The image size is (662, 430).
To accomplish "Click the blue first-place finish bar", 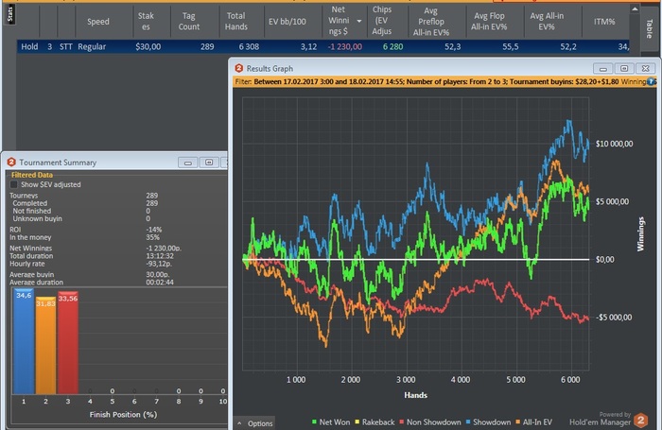I will (x=24, y=341).
